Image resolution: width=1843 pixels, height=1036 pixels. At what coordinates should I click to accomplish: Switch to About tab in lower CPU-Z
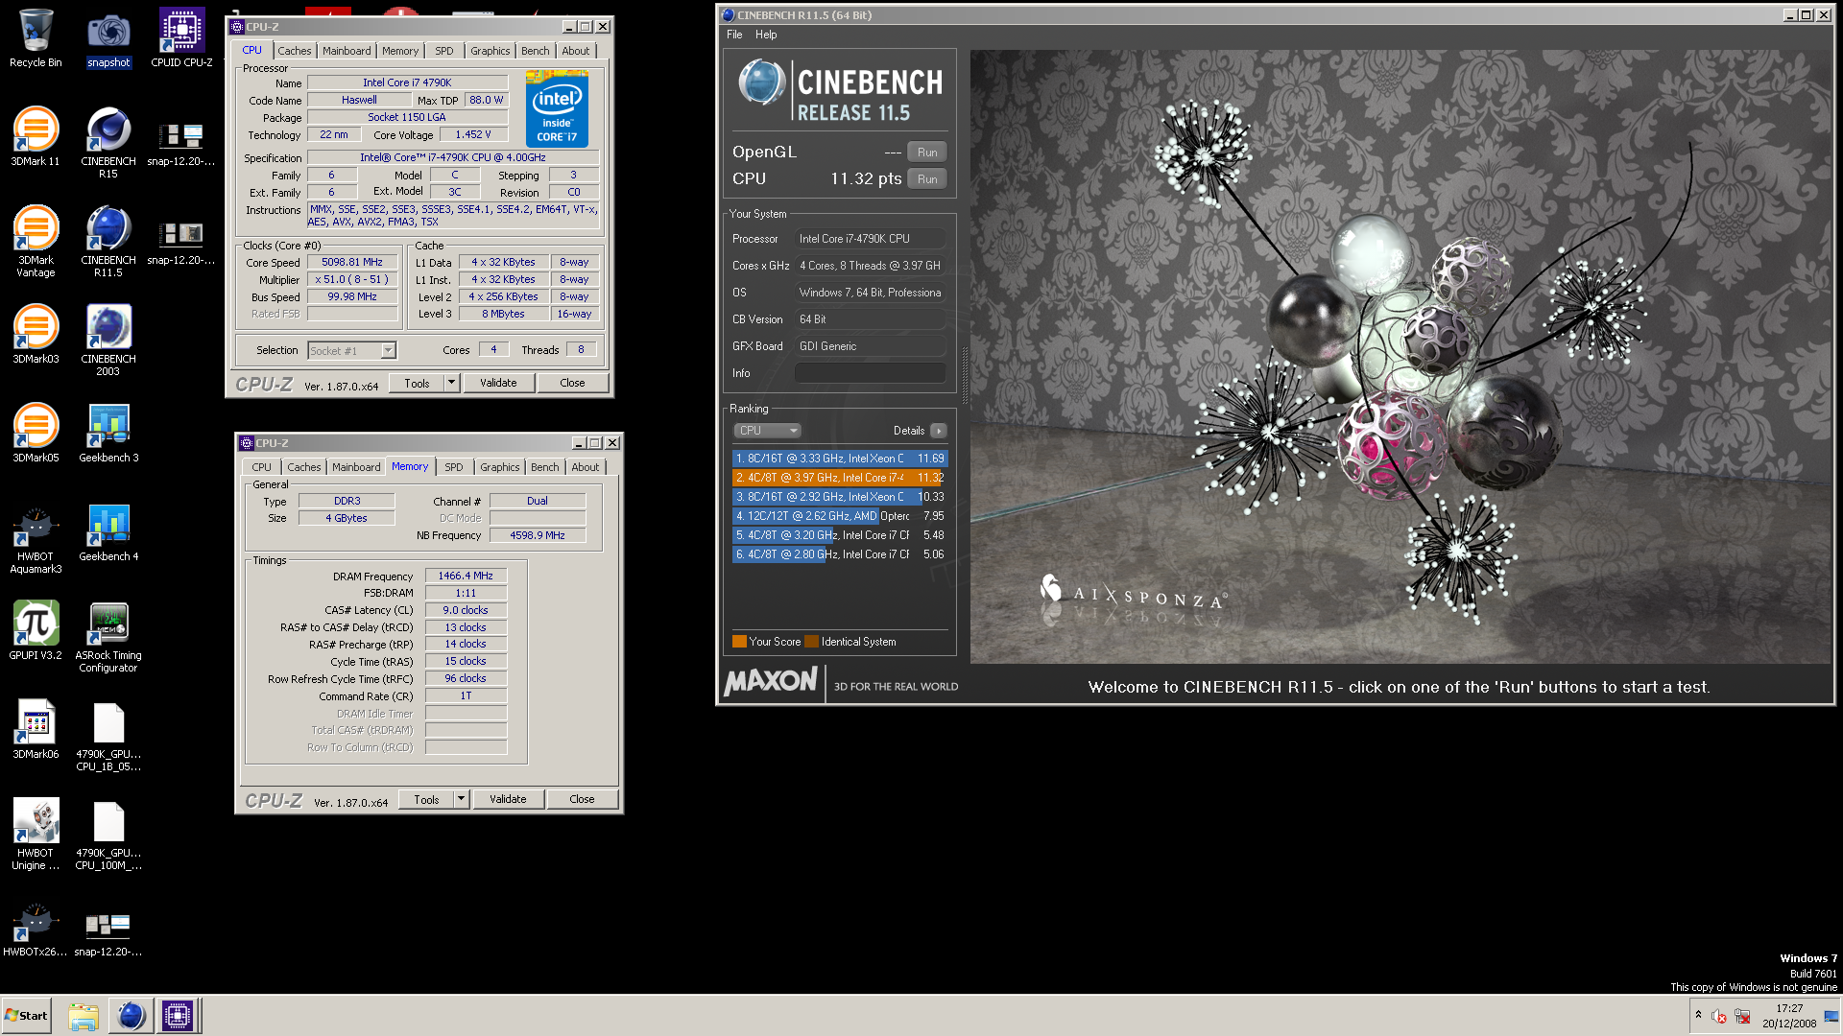(586, 467)
